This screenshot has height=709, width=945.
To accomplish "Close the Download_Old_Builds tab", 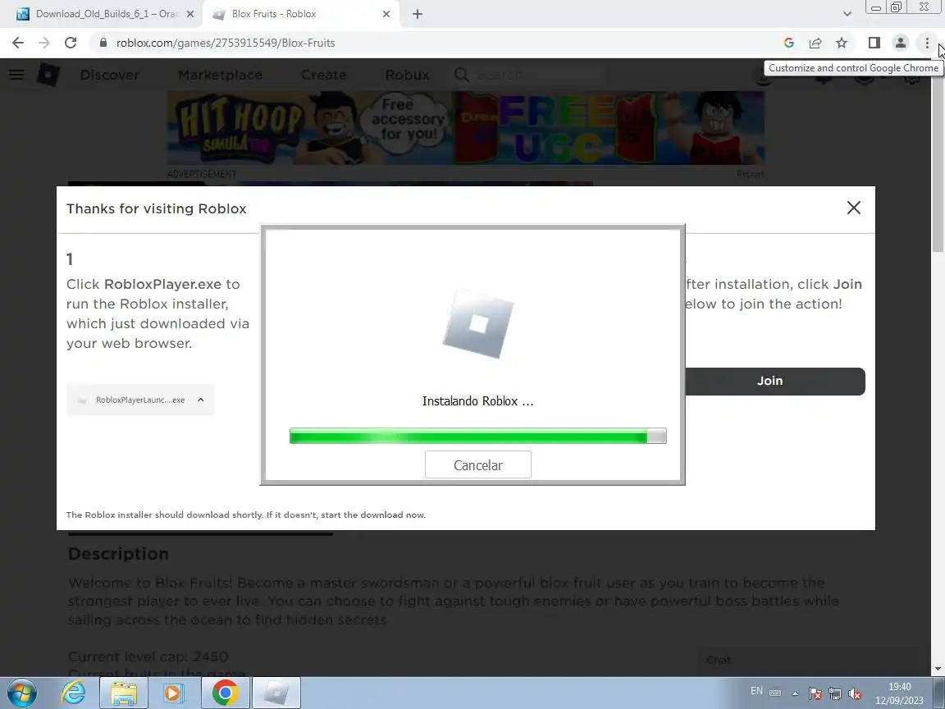I will click(189, 14).
